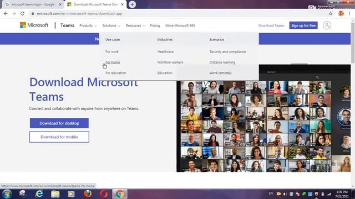Collapse the Solutions dropdown menu
The height and width of the screenshot is (199, 355).
coord(111,25)
